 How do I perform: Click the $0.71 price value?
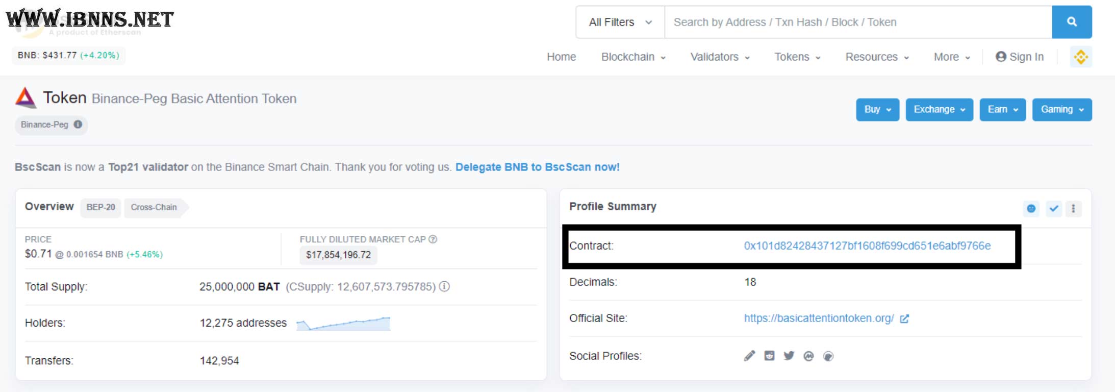click(x=38, y=254)
